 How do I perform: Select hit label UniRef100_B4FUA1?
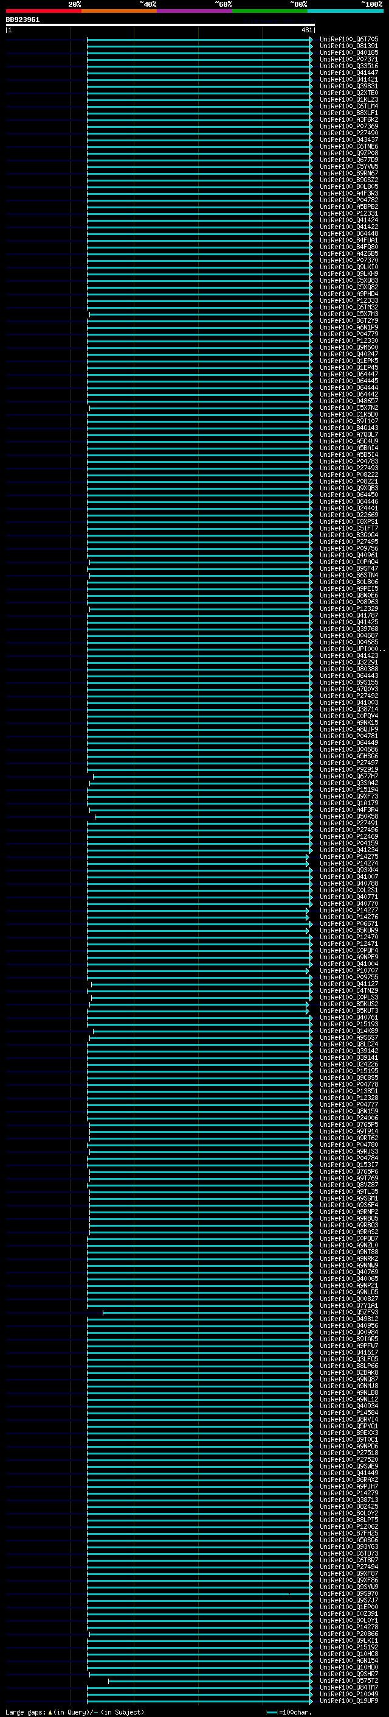coord(349,240)
